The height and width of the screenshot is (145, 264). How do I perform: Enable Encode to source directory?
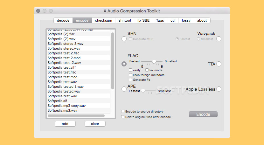point(123,112)
